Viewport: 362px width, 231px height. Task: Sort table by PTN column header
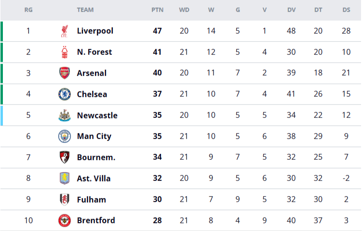[x=157, y=10]
